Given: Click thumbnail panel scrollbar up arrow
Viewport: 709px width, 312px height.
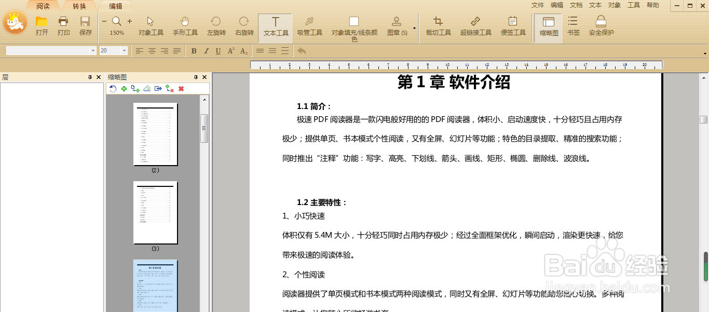Looking at the screenshot, I should click(204, 99).
